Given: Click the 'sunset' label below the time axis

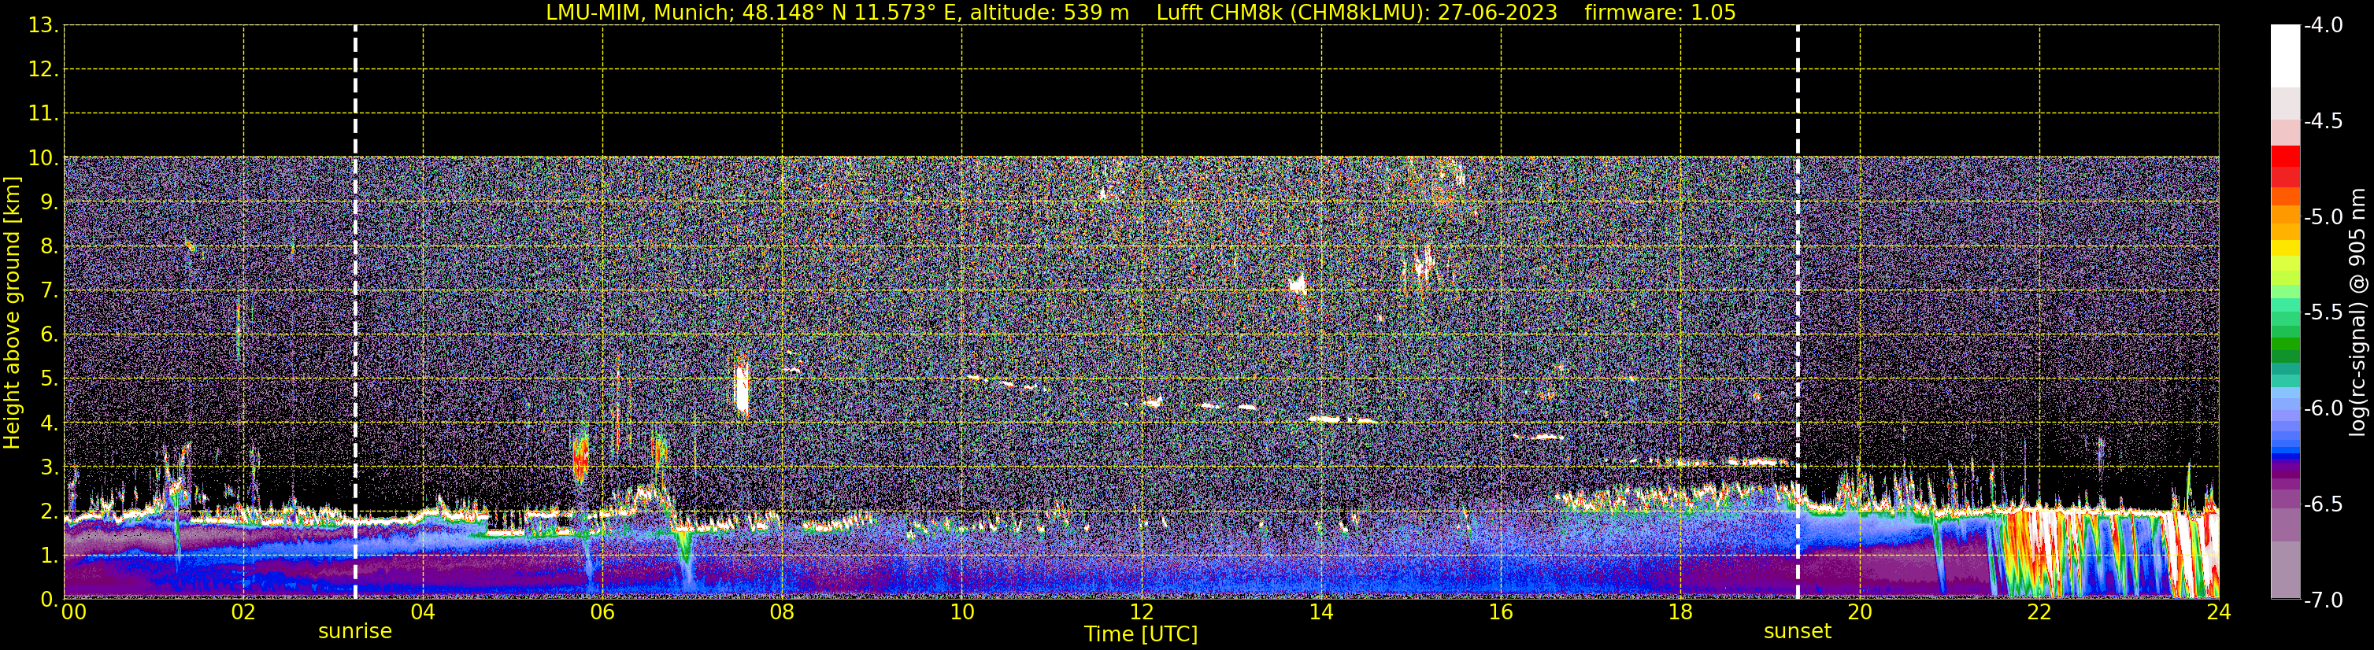Looking at the screenshot, I should [1797, 632].
